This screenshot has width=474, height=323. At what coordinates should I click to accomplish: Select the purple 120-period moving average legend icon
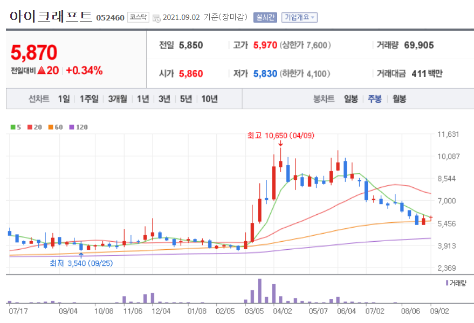(72, 126)
